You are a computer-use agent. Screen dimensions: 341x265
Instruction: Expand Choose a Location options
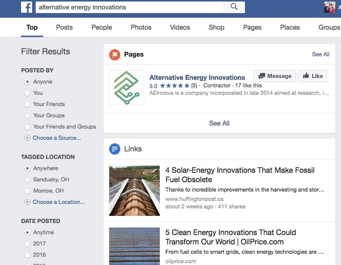point(59,202)
